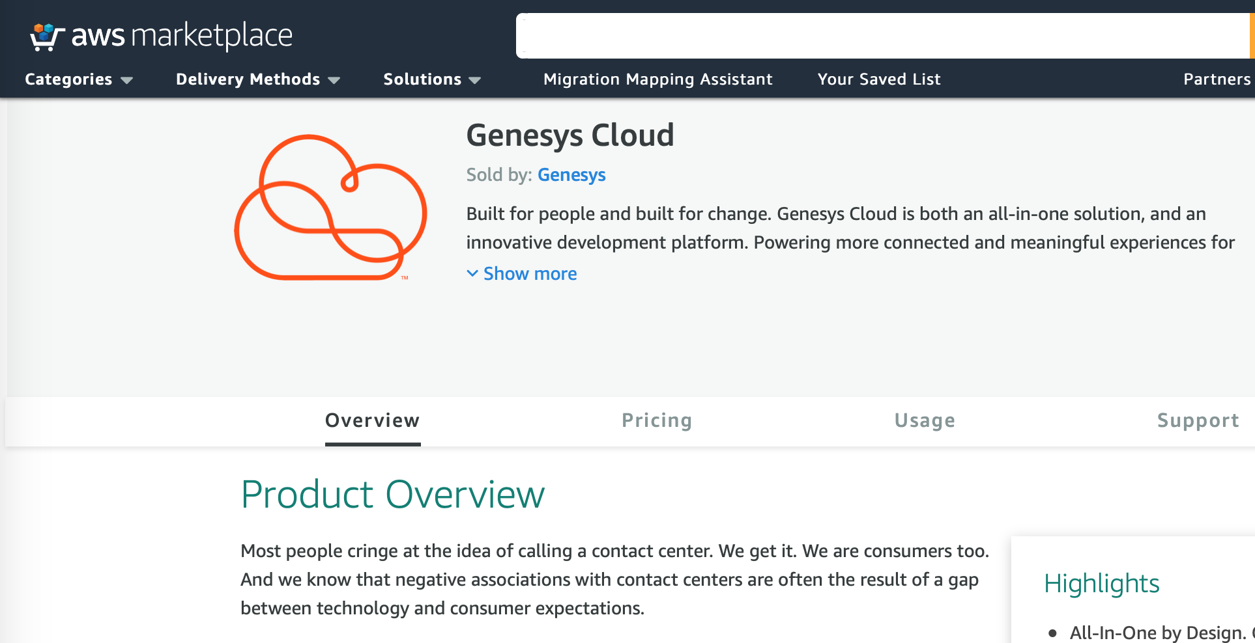The width and height of the screenshot is (1255, 643).
Task: Click the 'Most people cringe' overview paragraph
Action: (615, 580)
